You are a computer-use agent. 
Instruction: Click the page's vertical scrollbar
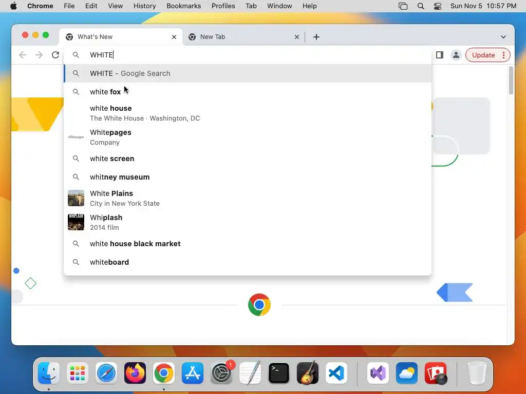511,81
